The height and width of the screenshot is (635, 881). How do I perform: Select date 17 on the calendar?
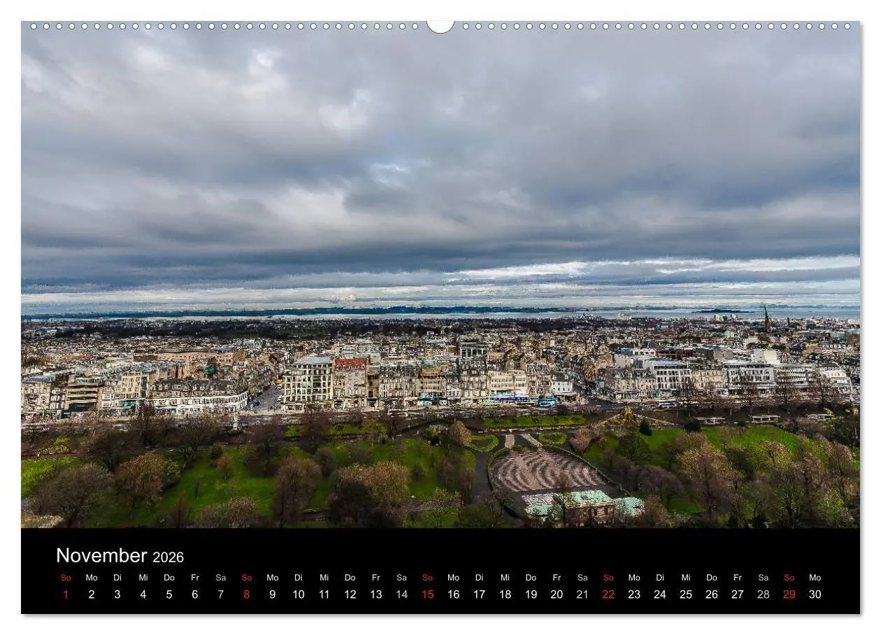click(x=479, y=594)
